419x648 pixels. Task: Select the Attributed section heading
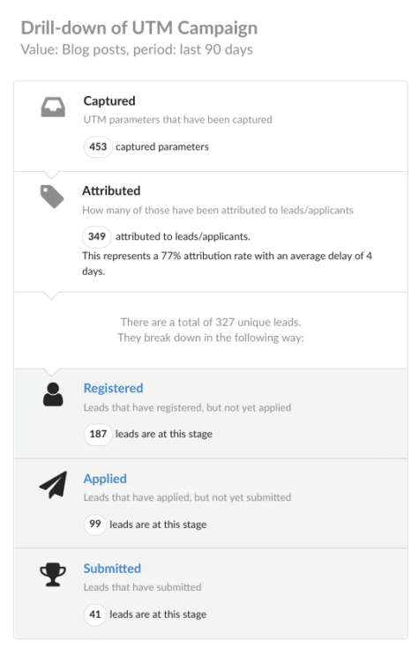coord(111,190)
